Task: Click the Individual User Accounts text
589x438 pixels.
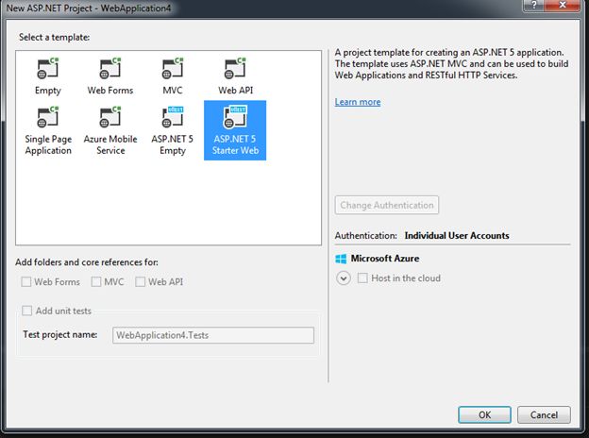Action: (457, 236)
